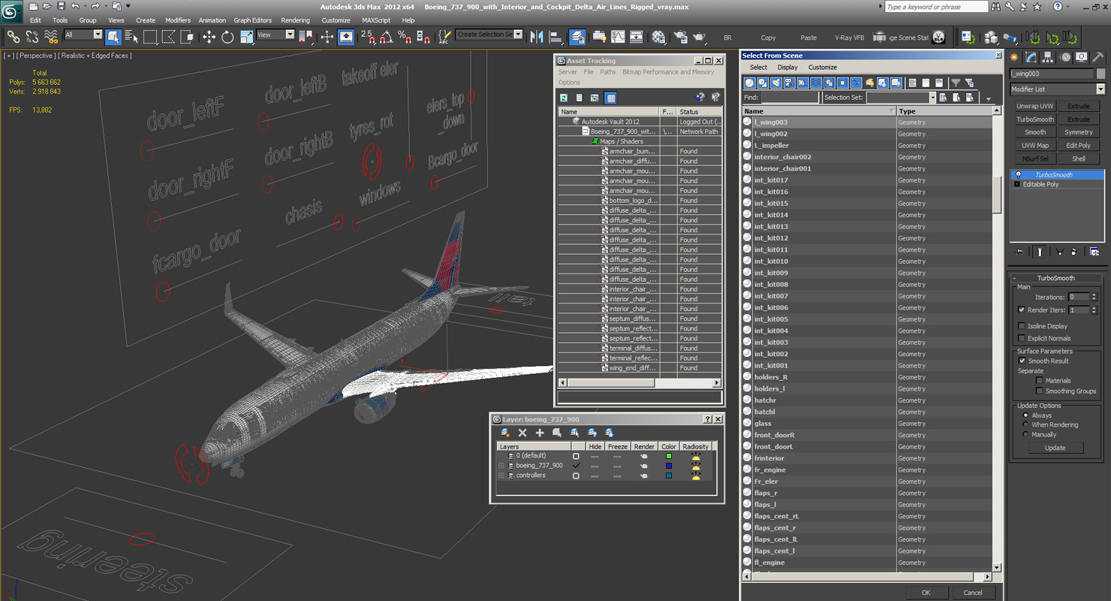Screen dimensions: 1111x601
Task: Open the Motion command panel tab
Action: point(1064,57)
